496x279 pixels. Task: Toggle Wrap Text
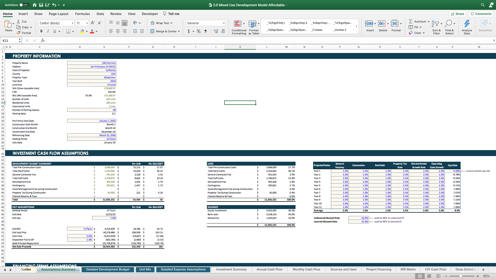tap(161, 23)
